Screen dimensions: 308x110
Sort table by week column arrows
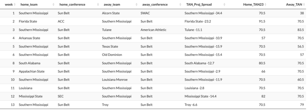pyautogui.click(x=15, y=5)
